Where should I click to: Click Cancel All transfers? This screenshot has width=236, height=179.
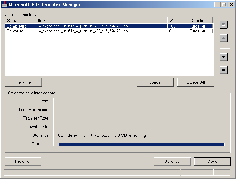tap(195, 82)
